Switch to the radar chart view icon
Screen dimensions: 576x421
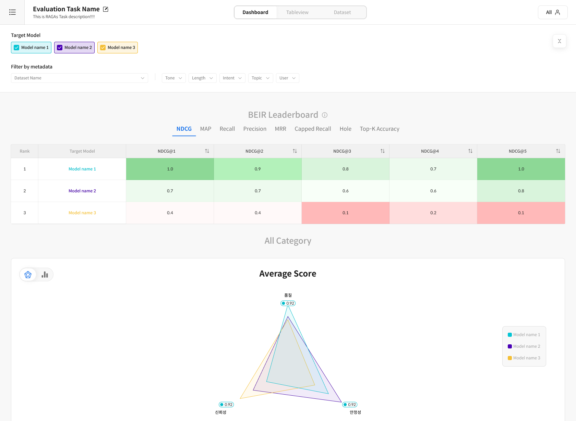tap(28, 275)
